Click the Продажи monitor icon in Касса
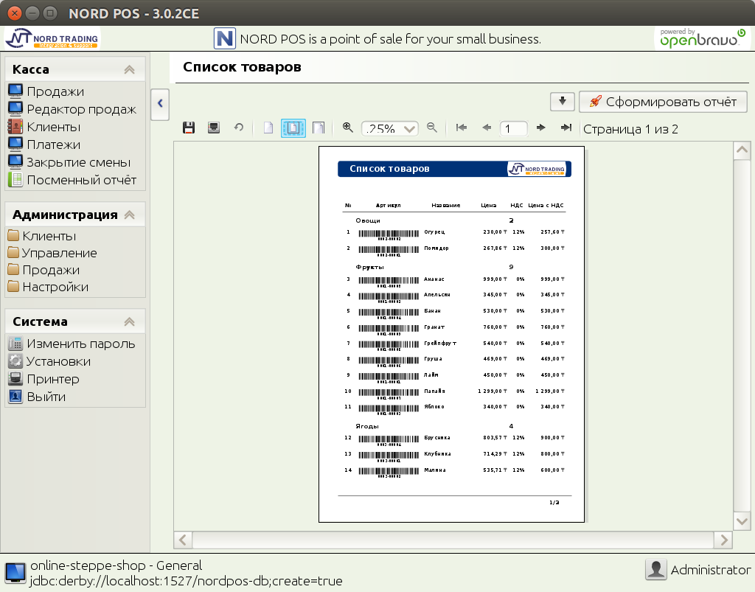This screenshot has width=755, height=592. pos(15,91)
